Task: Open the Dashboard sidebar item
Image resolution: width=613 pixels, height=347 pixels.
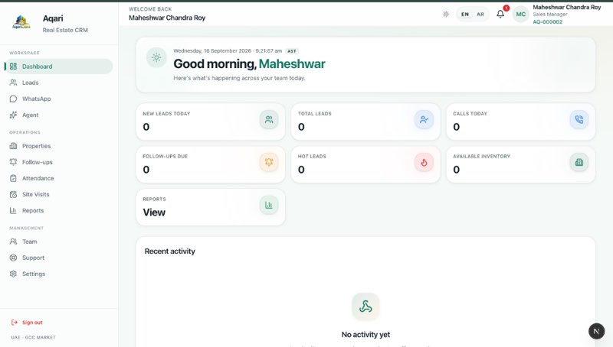Action: (59, 66)
